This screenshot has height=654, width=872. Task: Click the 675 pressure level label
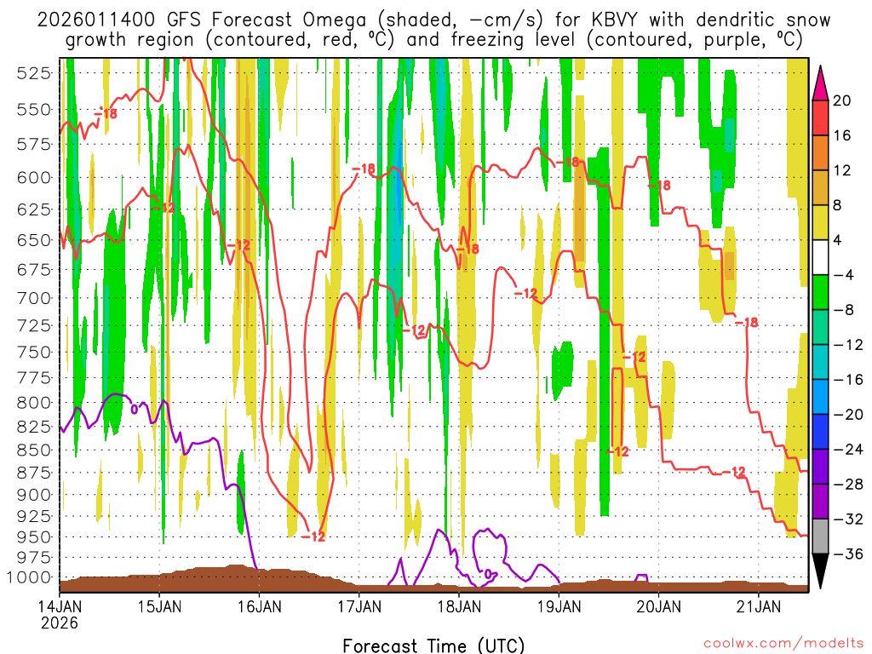pos(34,270)
